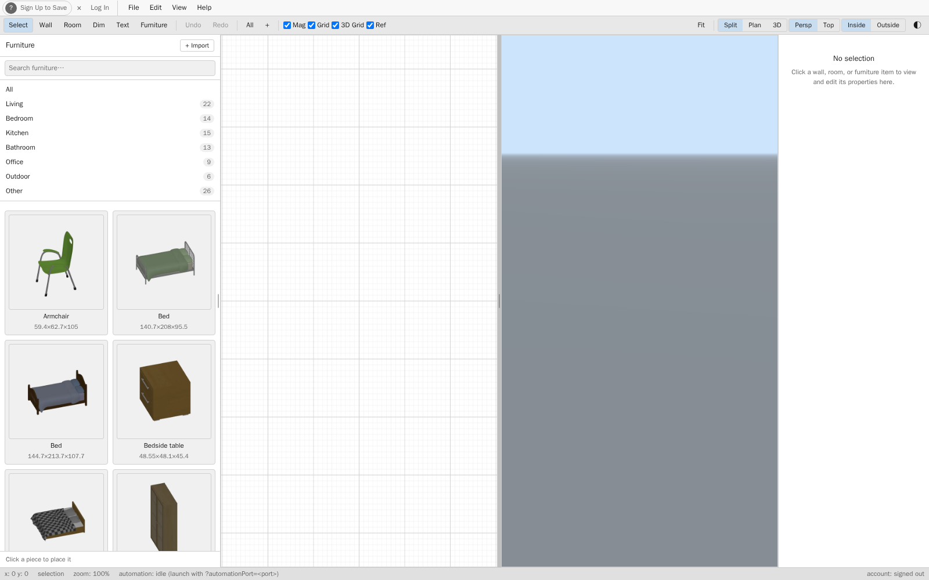929x580 pixels.
Task: Open the Help menu
Action: (x=204, y=8)
